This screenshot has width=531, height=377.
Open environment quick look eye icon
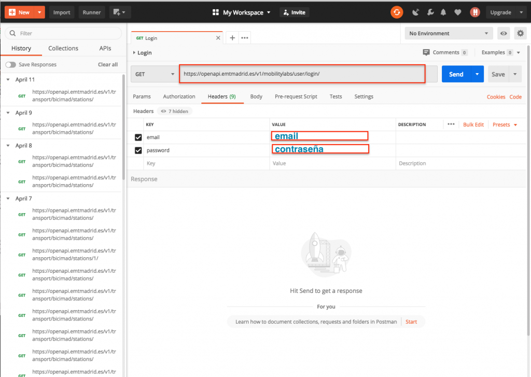tap(503, 34)
